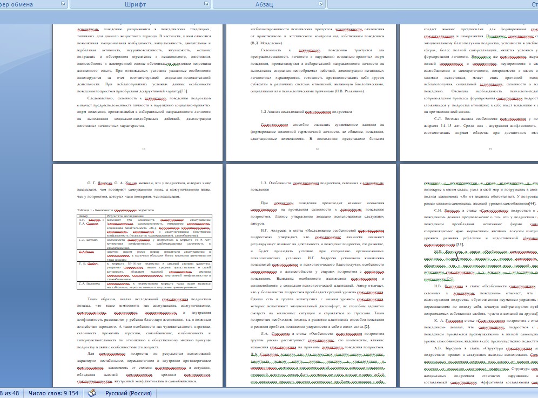This screenshot has width=538, height=398.
Task: Click page number 14
Action: click(x=317, y=149)
